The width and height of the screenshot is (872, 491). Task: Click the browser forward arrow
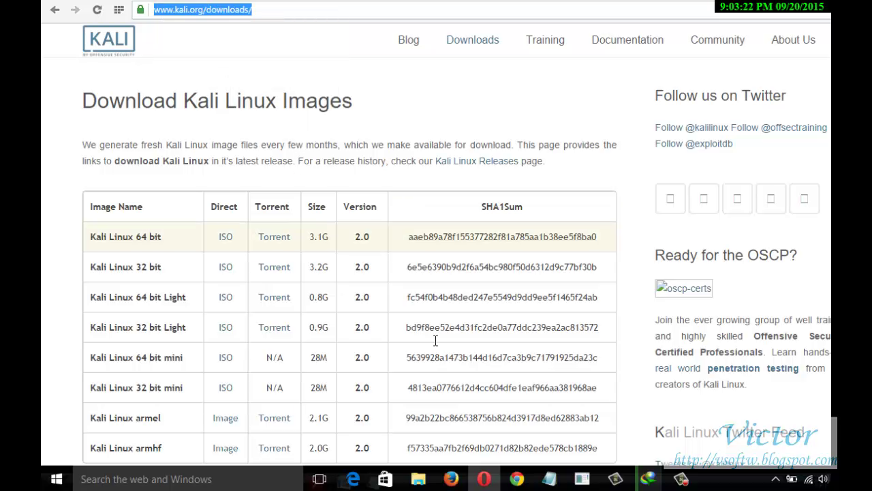coord(75,10)
